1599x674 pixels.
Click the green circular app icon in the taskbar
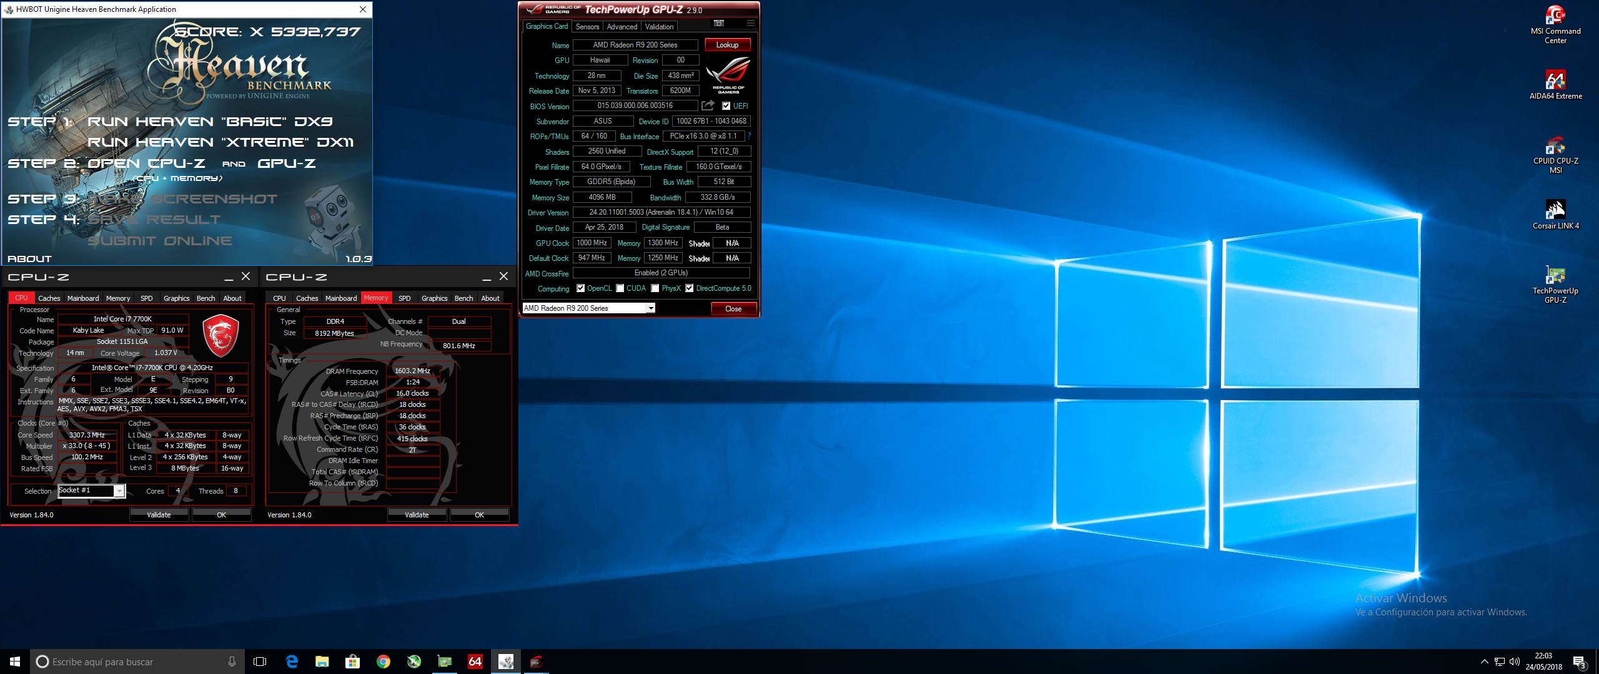(x=413, y=662)
